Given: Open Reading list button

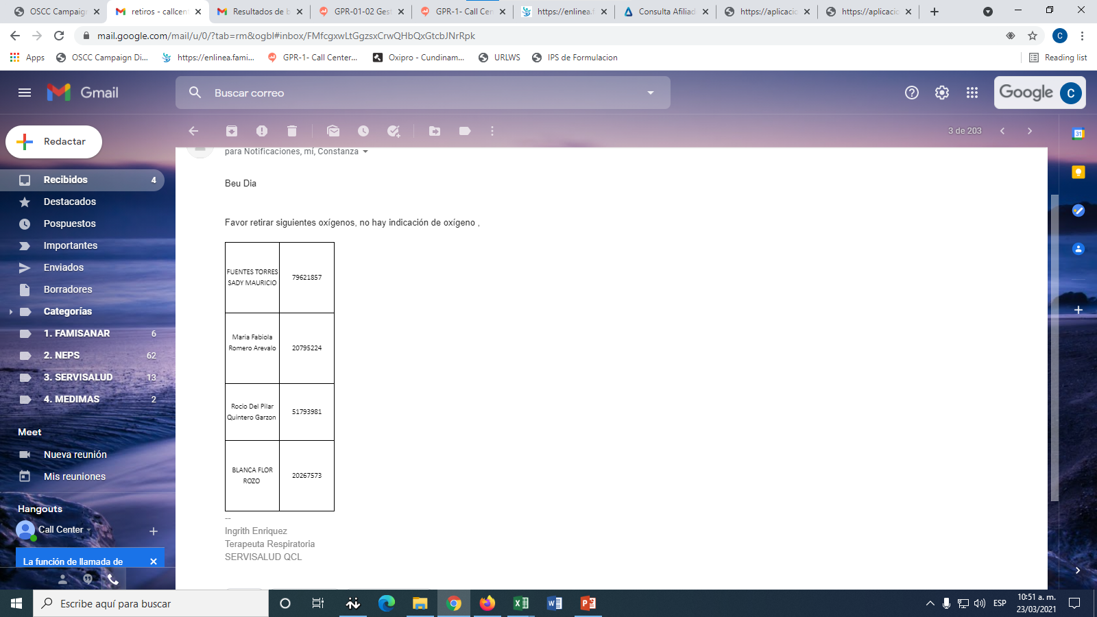Looking at the screenshot, I should [x=1058, y=58].
